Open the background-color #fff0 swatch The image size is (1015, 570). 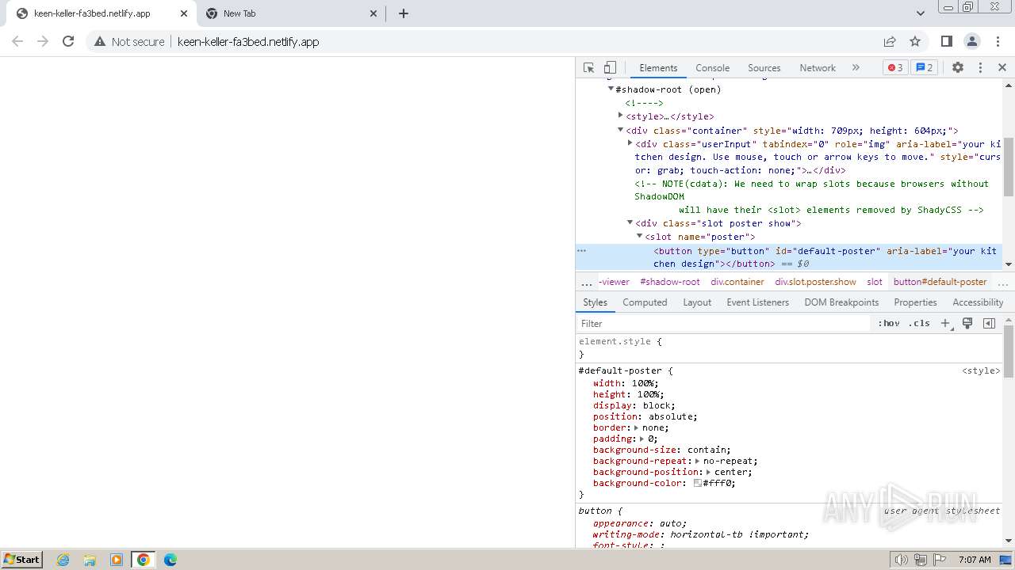pyautogui.click(x=698, y=483)
